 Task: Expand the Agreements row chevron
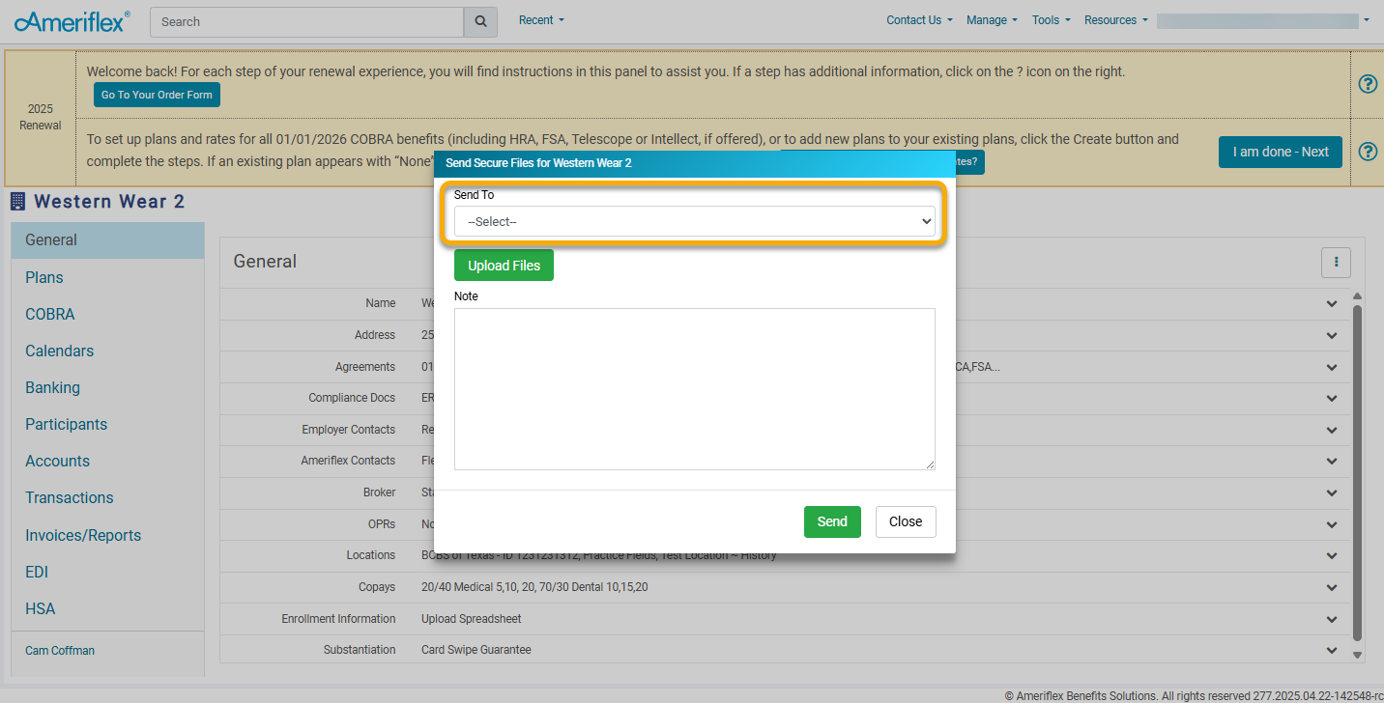pyautogui.click(x=1332, y=367)
